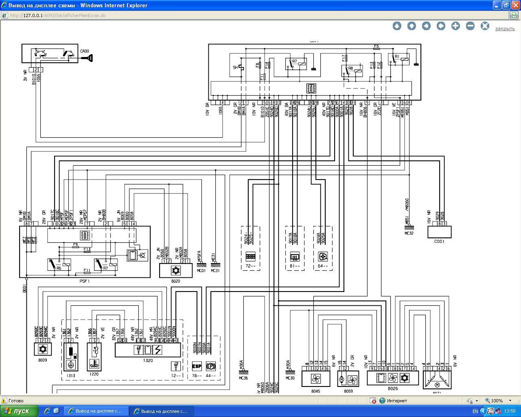The height and width of the screenshot is (417, 521).
Task: Click the MC30 ground label
Action: click(x=290, y=378)
